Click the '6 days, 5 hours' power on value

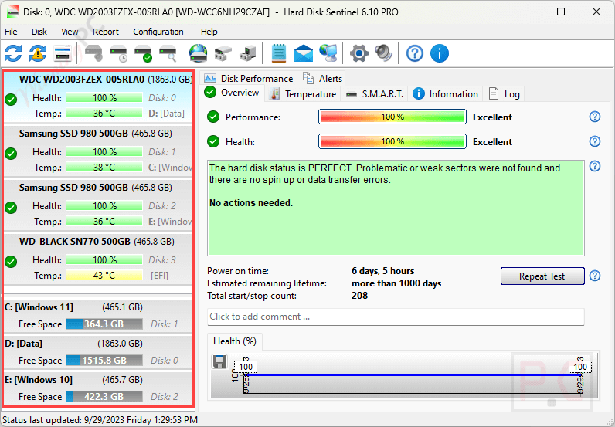click(x=382, y=271)
